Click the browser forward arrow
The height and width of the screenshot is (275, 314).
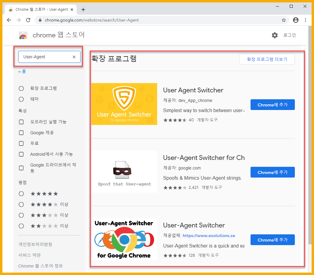(x=19, y=20)
